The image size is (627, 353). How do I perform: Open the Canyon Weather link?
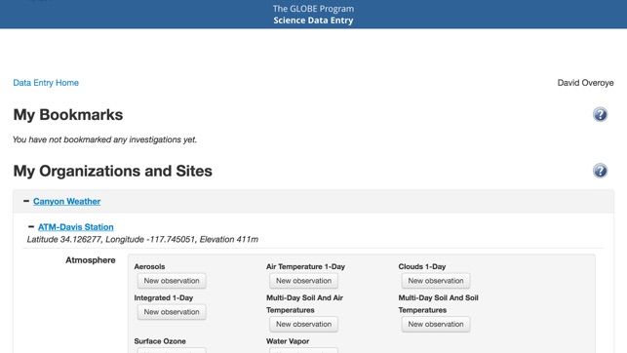(x=66, y=202)
